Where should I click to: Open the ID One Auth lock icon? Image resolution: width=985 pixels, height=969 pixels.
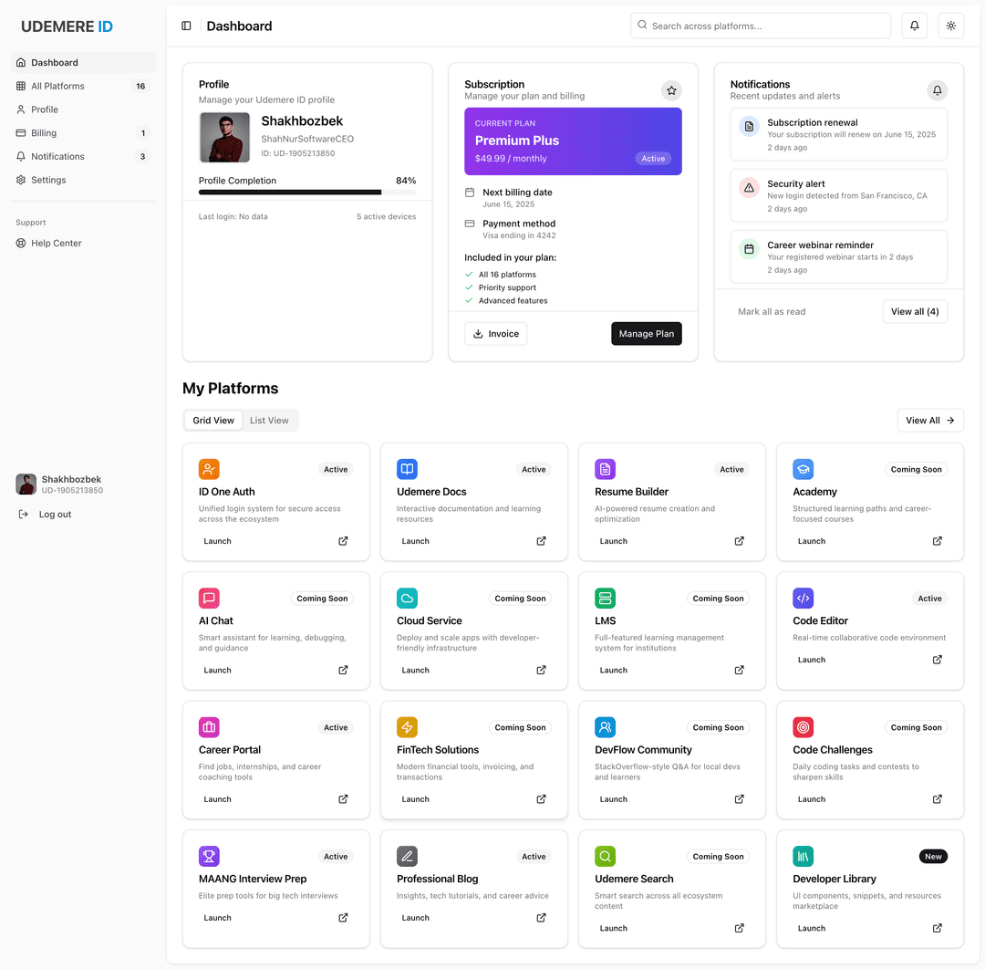209,468
